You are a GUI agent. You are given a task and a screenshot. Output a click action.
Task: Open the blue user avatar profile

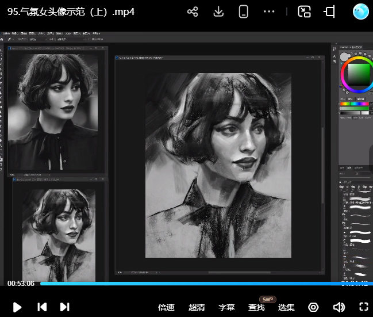point(360,12)
